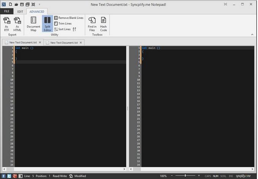Click 'int main ()' in right editor pane

tap(151, 48)
